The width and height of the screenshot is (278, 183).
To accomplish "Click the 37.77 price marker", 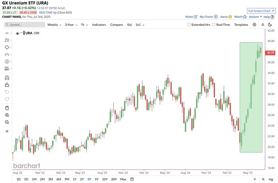I will click(x=270, y=53).
